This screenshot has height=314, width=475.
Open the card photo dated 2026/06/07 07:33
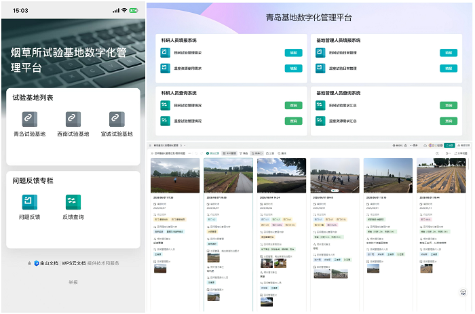pyautogui.click(x=175, y=176)
